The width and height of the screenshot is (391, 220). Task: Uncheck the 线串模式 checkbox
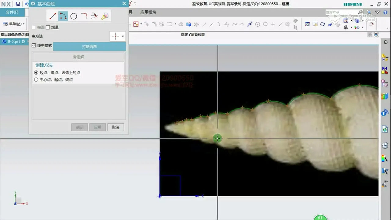tap(34, 46)
